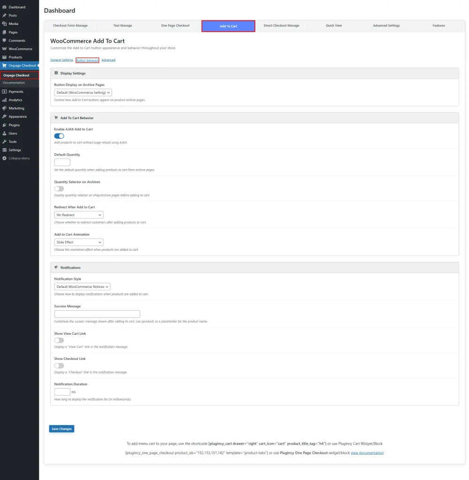Switch to Direct Checkout Manage tab
469x480 pixels.
(281, 26)
